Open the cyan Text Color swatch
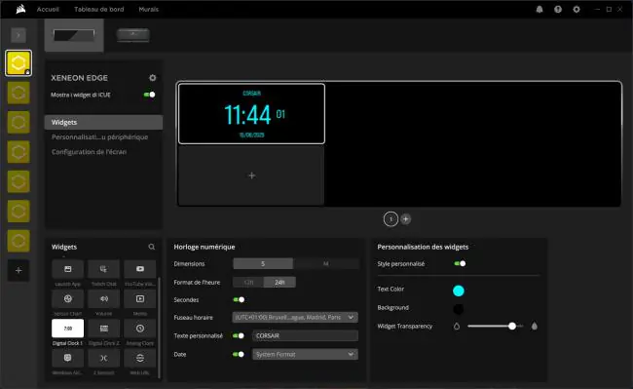The width and height of the screenshot is (633, 389). tap(459, 291)
